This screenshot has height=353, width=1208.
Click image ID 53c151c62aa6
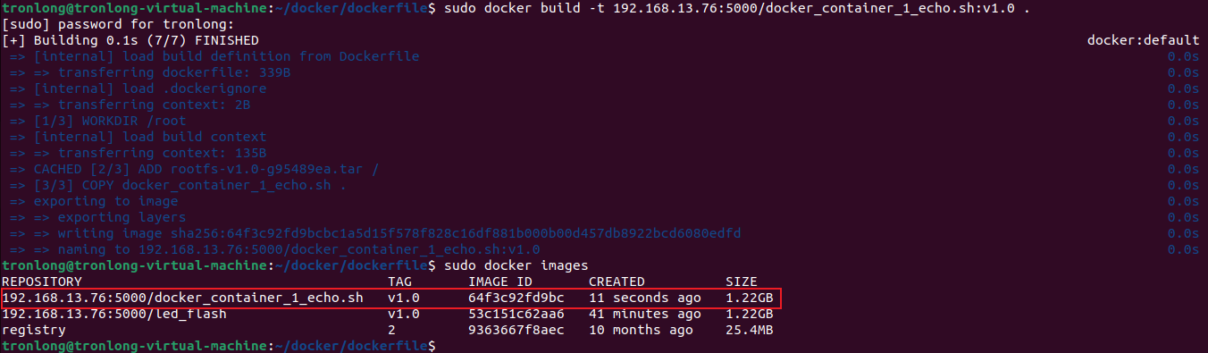[x=516, y=314]
